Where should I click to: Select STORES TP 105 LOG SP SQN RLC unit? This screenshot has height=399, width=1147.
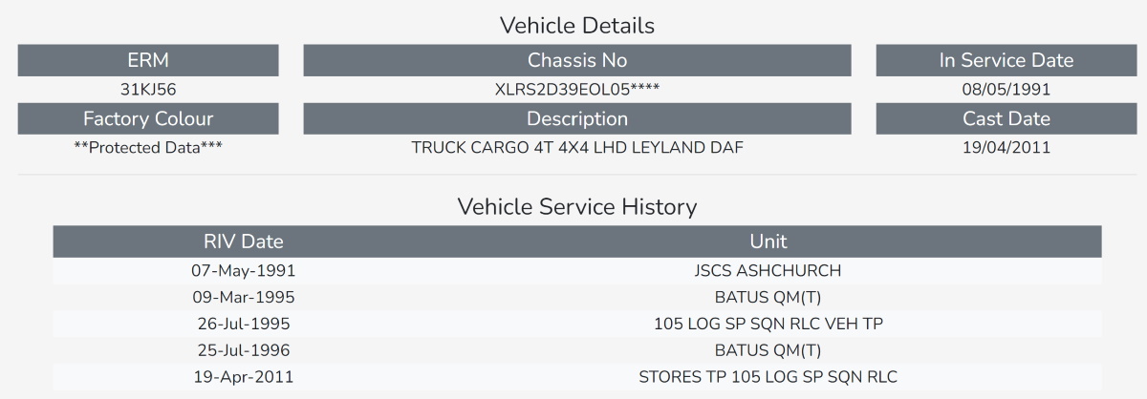coord(768,376)
